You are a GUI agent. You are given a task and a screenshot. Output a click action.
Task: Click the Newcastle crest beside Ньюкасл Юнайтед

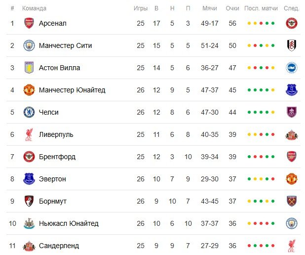pos(29,223)
